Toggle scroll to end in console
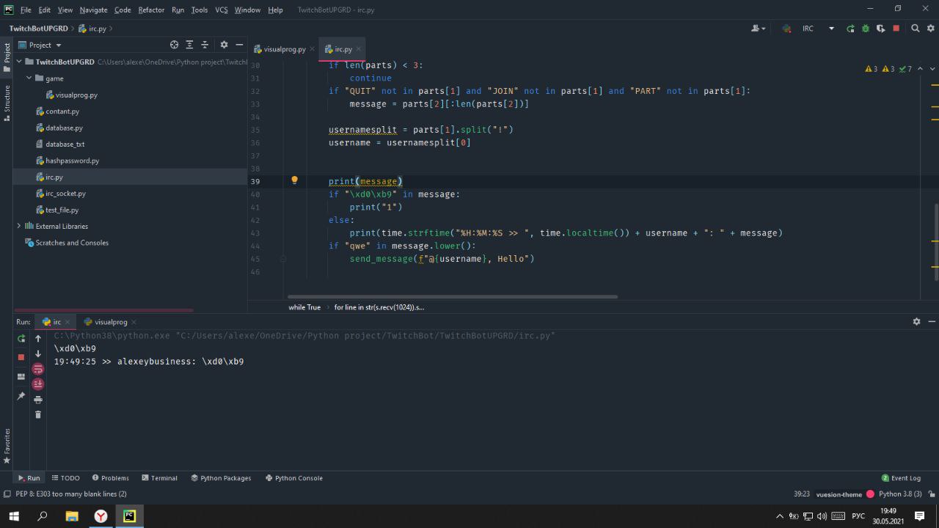 click(38, 384)
